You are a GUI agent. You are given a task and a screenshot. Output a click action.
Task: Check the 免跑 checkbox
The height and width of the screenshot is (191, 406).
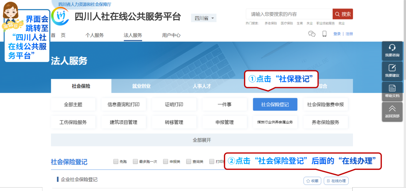click(x=116, y=162)
